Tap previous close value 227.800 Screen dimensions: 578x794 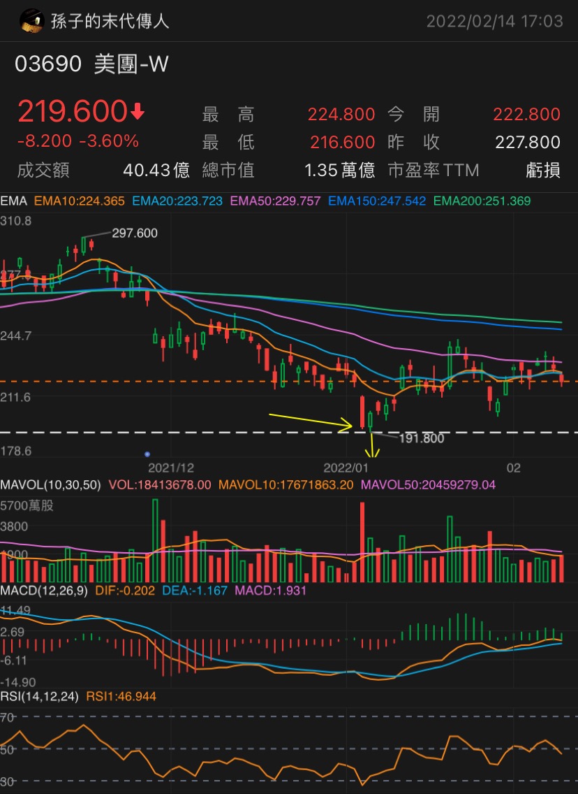tap(528, 143)
